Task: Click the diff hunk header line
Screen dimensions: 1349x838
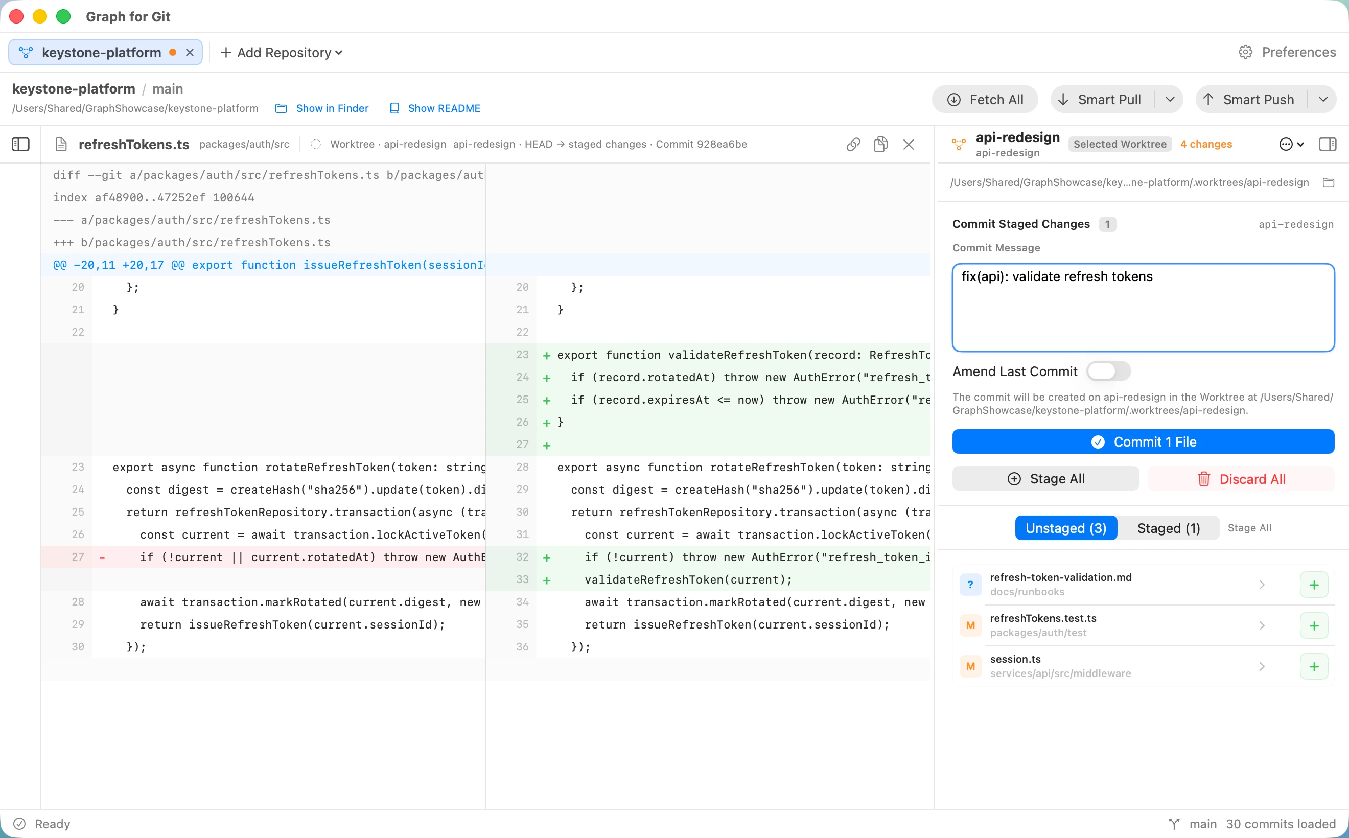Action: [x=485, y=265]
